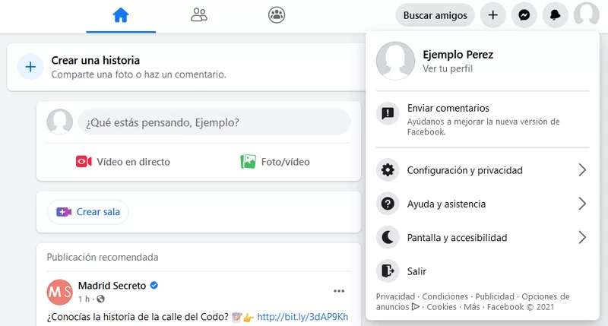Viewport: 608px width, 326px height.
Task: Click the moon display icon
Action: pyautogui.click(x=388, y=238)
